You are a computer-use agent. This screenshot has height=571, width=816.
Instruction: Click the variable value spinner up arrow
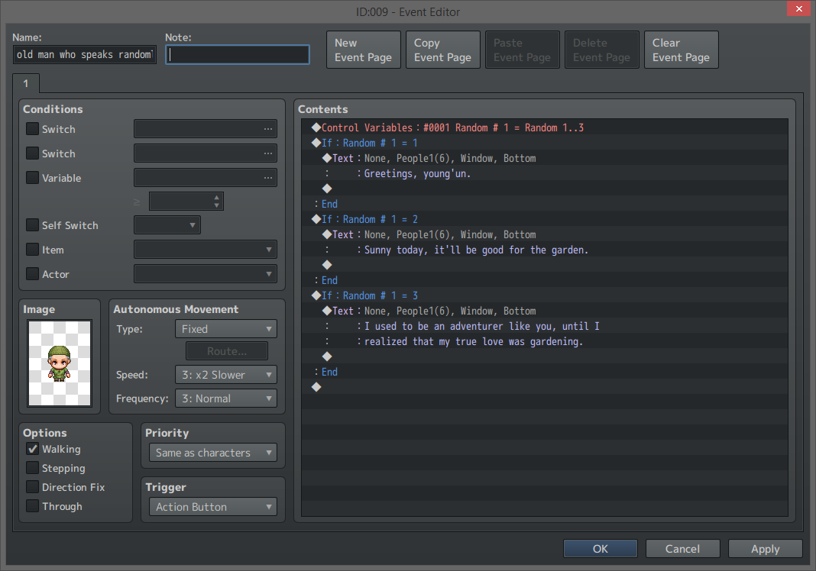[216, 197]
